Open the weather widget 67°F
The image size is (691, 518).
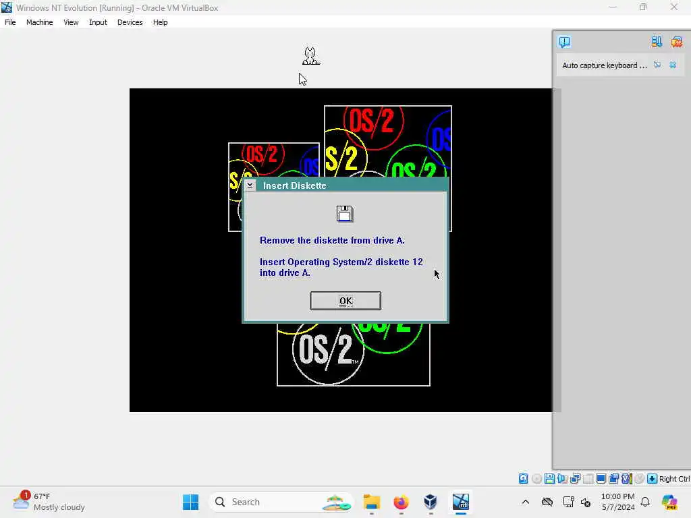[49, 502]
